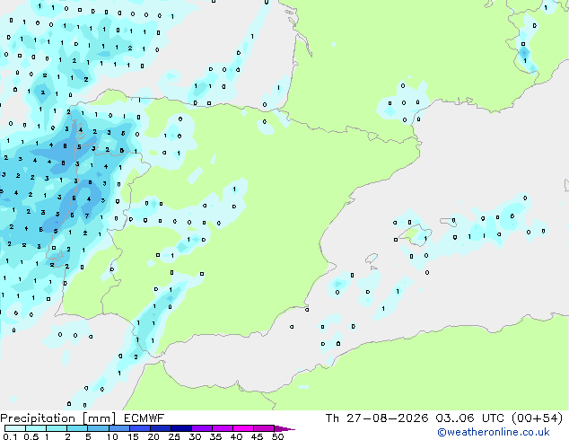Click the '15' legend scale label
The width and height of the screenshot is (569, 440).
[x=133, y=436]
